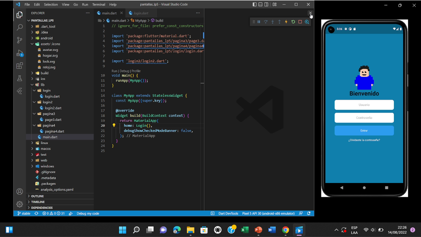Click the Contraseña field in emulator

[x=364, y=118]
